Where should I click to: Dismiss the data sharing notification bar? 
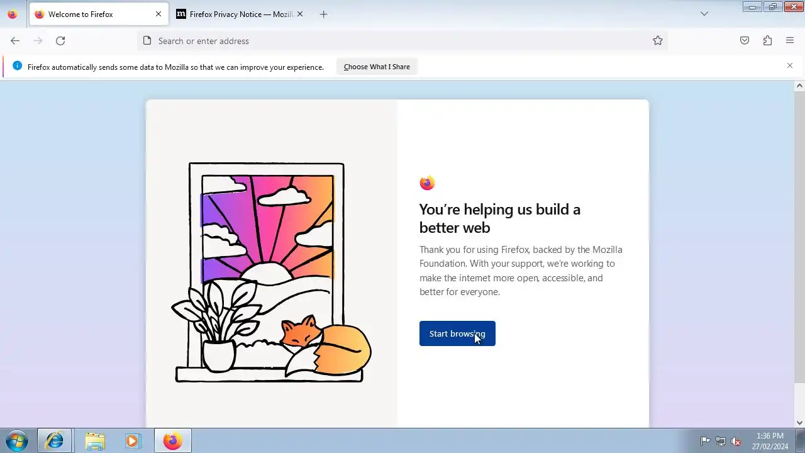pos(790,65)
